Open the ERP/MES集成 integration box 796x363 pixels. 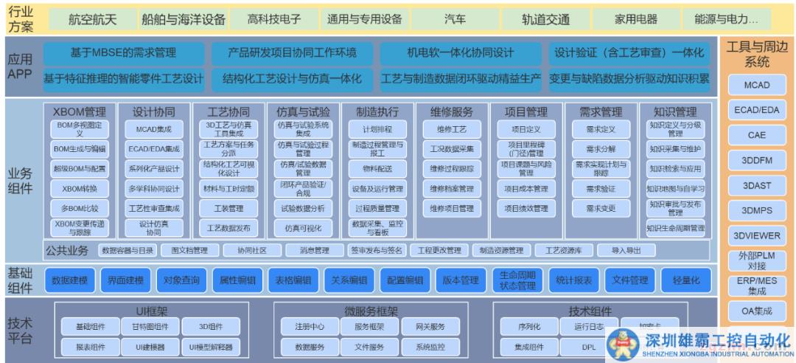[756, 286]
